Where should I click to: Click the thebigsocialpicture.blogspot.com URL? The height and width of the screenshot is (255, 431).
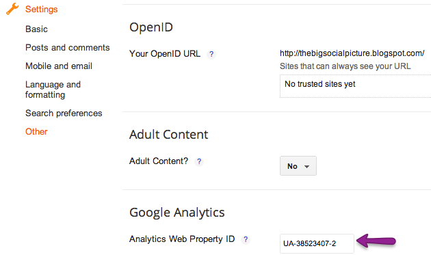pos(352,53)
